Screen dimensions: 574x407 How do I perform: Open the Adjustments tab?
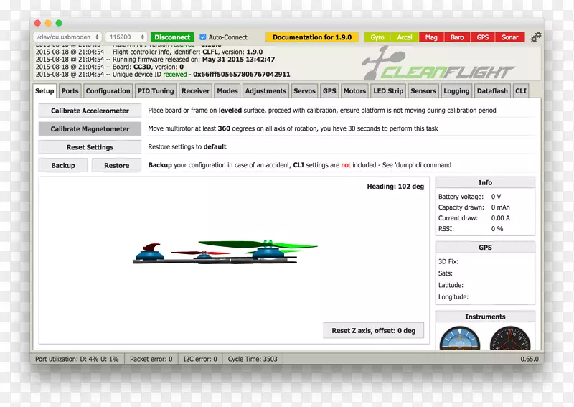[x=265, y=91]
